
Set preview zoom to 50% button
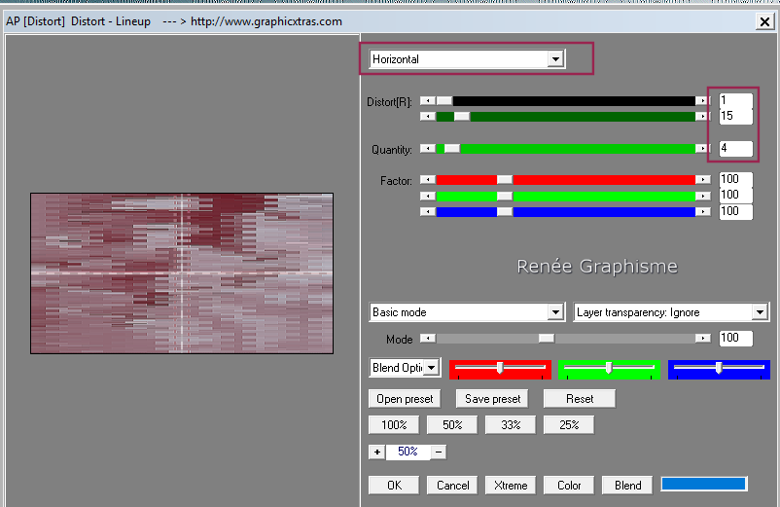pos(452,425)
